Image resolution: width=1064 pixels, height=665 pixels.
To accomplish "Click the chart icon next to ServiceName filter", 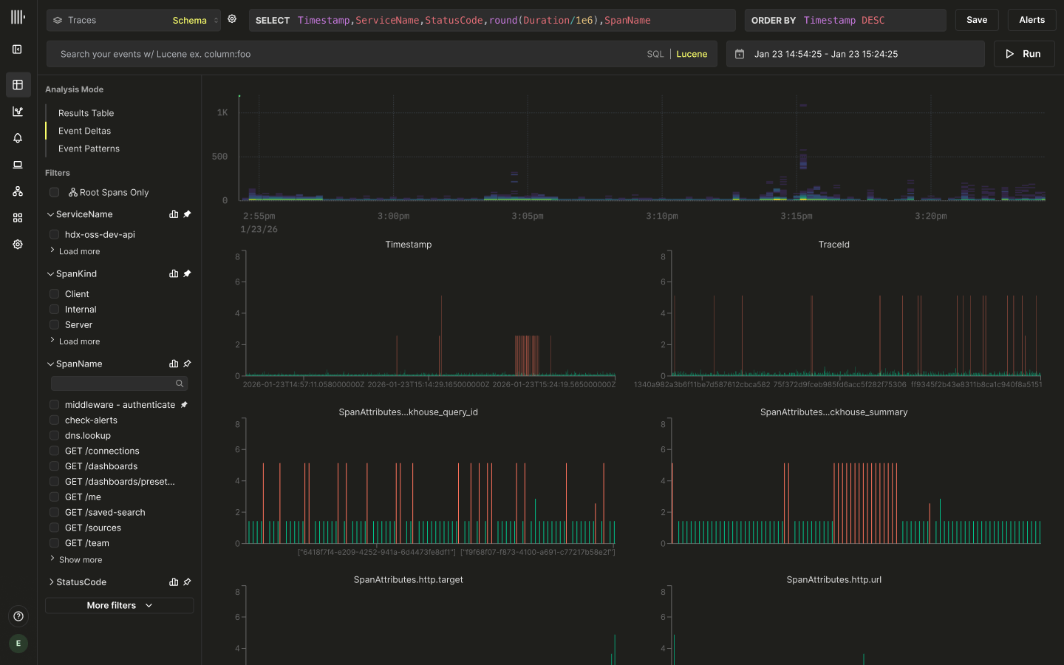I will [173, 214].
